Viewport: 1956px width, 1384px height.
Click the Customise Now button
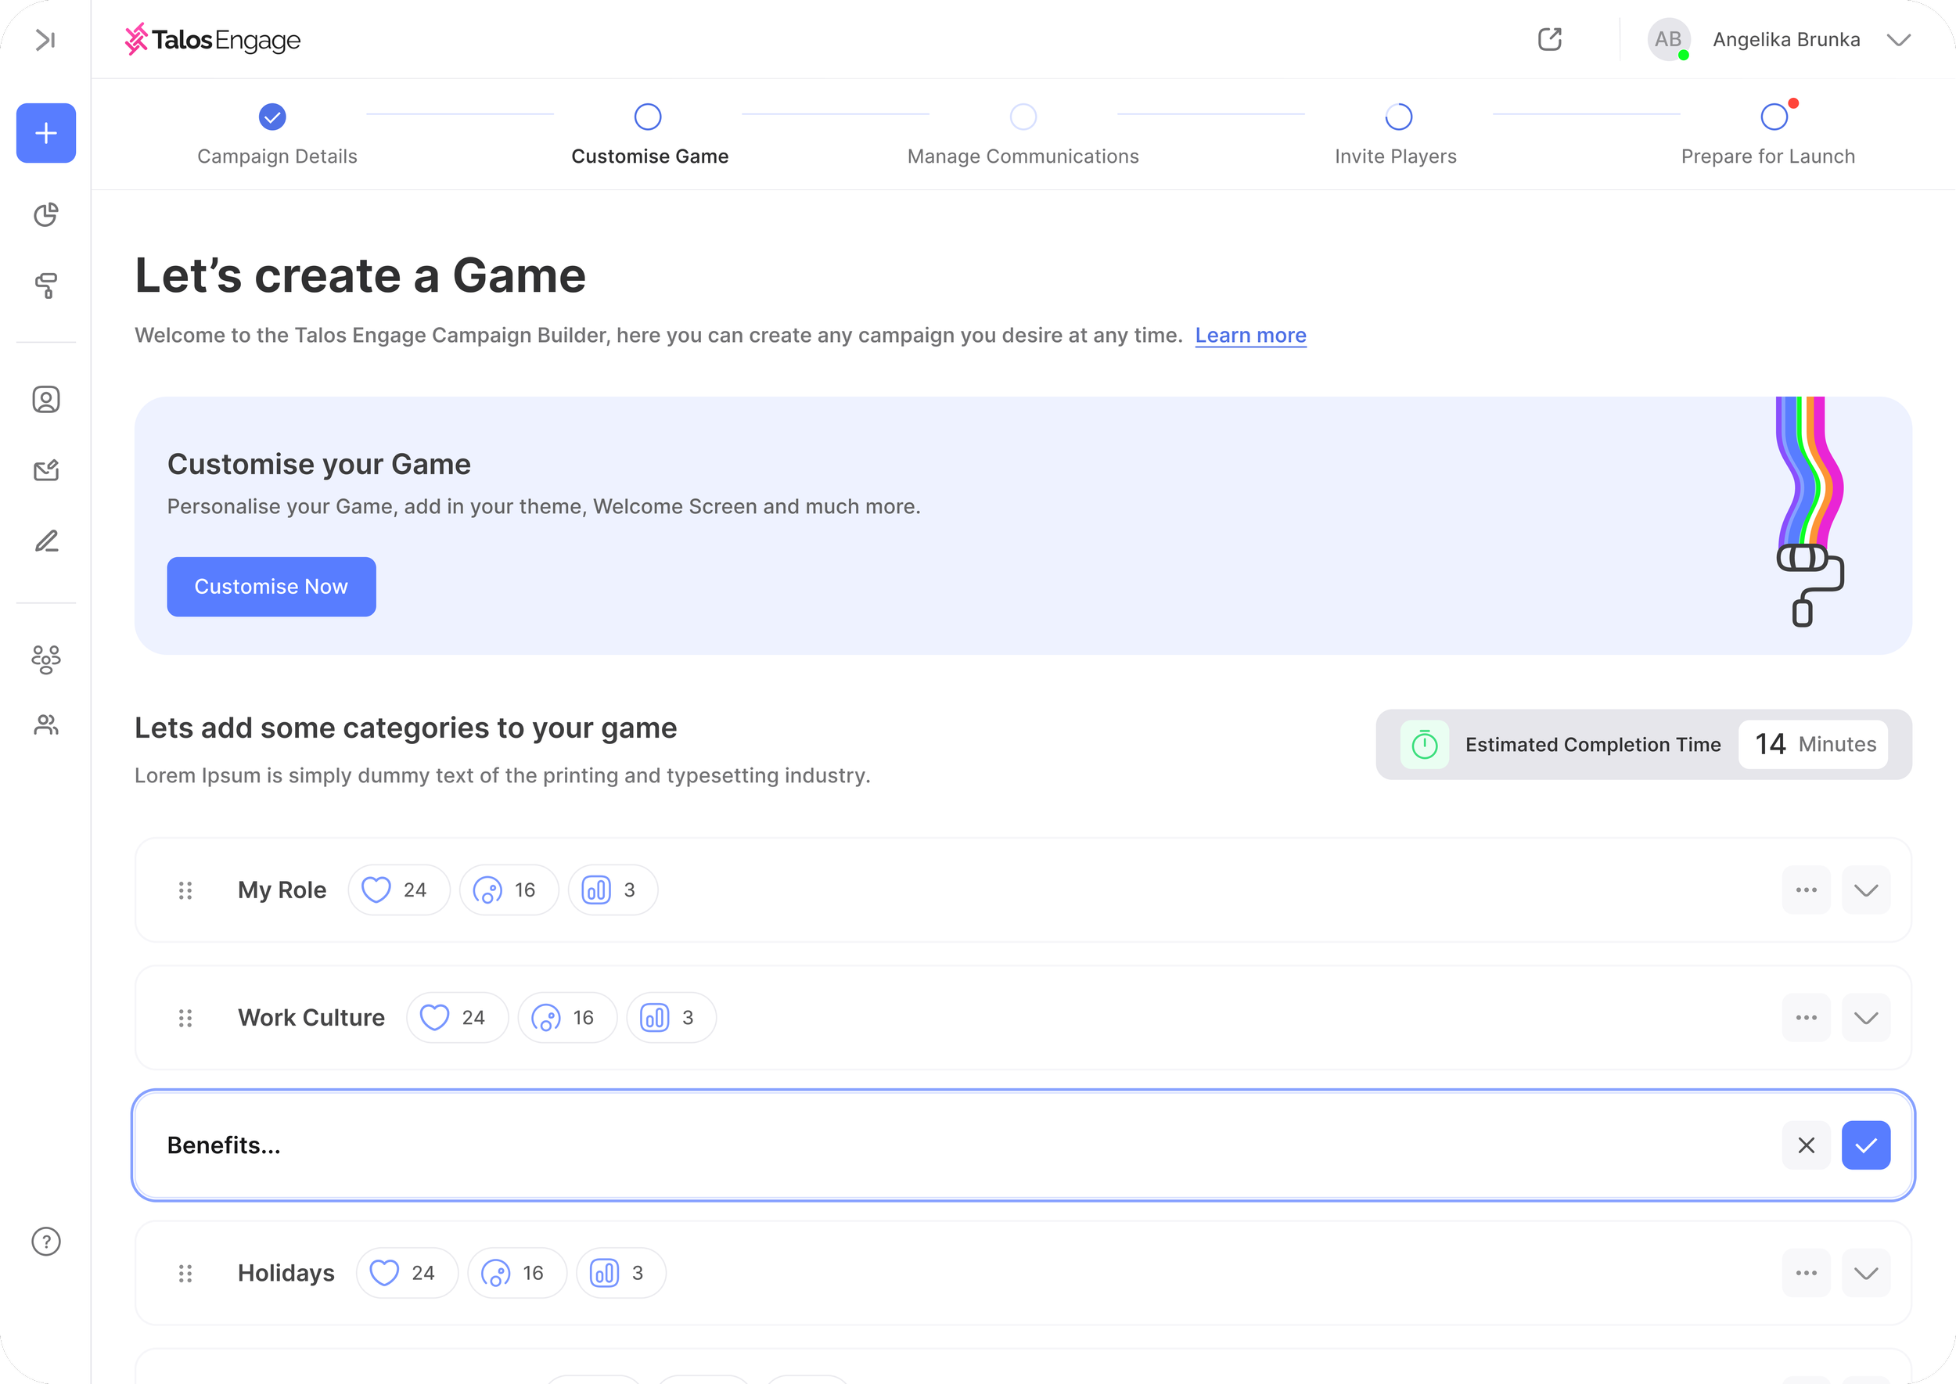[271, 586]
